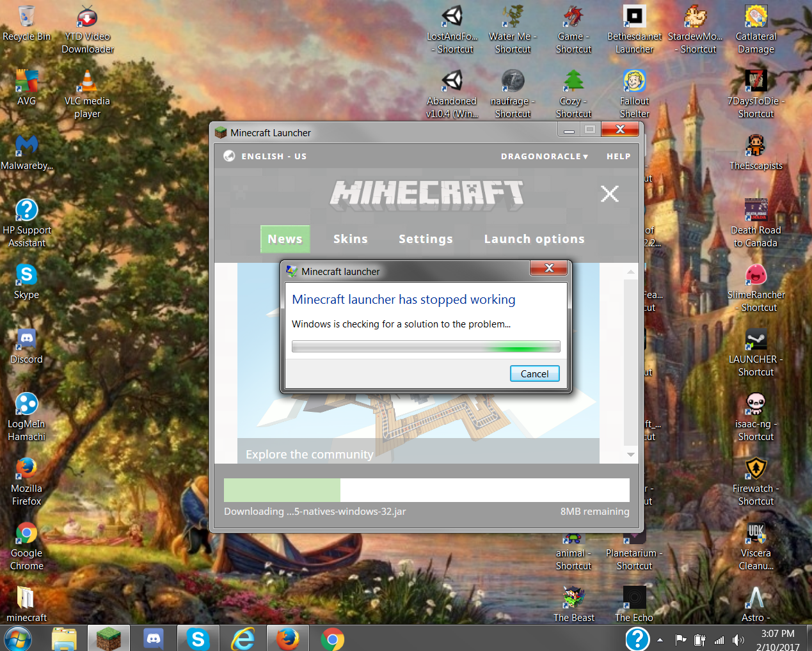Open VLC media player shortcut

[88, 95]
